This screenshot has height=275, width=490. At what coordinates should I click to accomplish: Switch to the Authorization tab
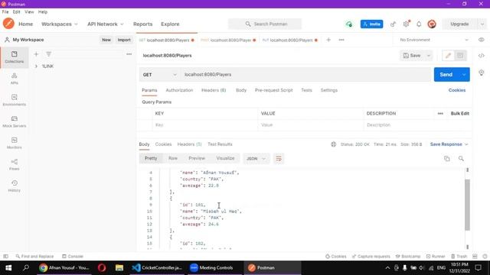click(x=179, y=90)
